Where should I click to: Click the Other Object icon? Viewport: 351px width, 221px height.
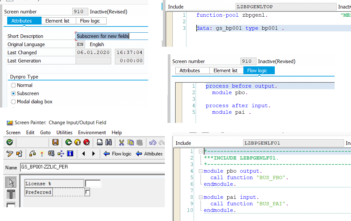pos(19,153)
